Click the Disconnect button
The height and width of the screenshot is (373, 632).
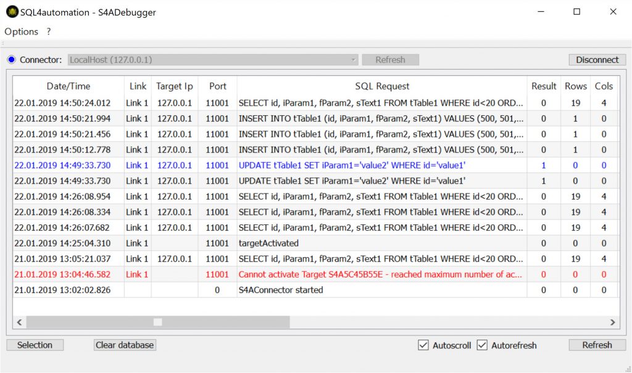(596, 59)
